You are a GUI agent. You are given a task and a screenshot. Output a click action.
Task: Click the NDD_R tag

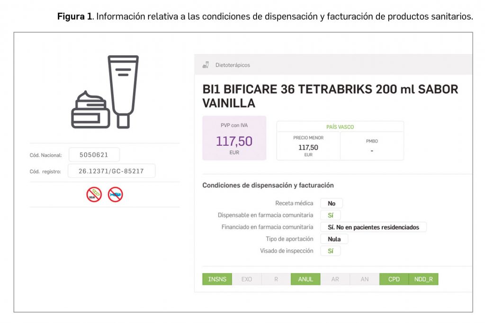coord(423,279)
